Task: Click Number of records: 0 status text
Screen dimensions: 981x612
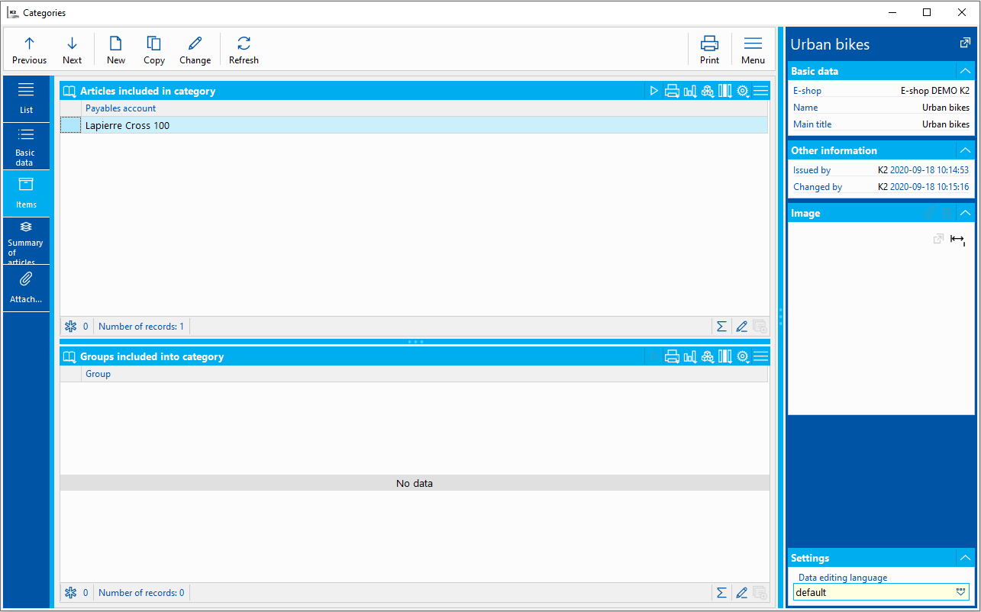Action: pos(141,592)
